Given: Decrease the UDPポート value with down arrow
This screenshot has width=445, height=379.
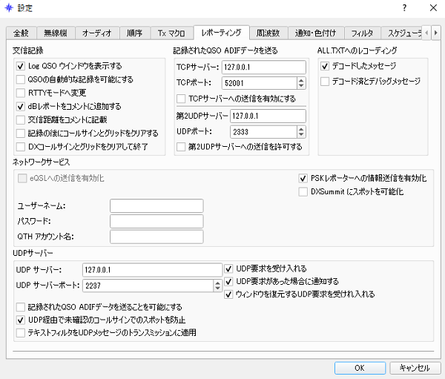Looking at the screenshot, I should pos(301,134).
